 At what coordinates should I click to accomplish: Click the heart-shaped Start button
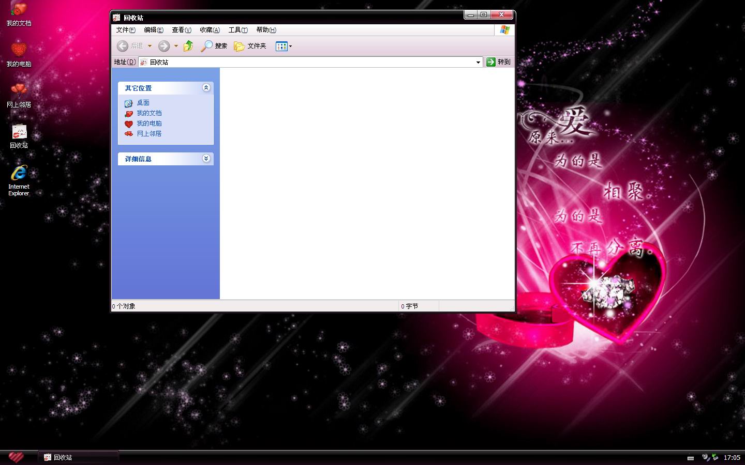pos(17,457)
